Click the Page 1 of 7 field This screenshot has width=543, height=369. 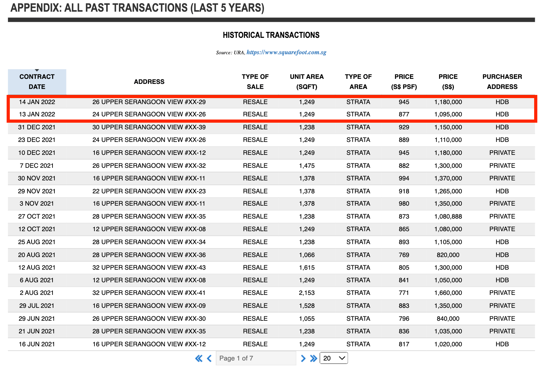(x=256, y=358)
